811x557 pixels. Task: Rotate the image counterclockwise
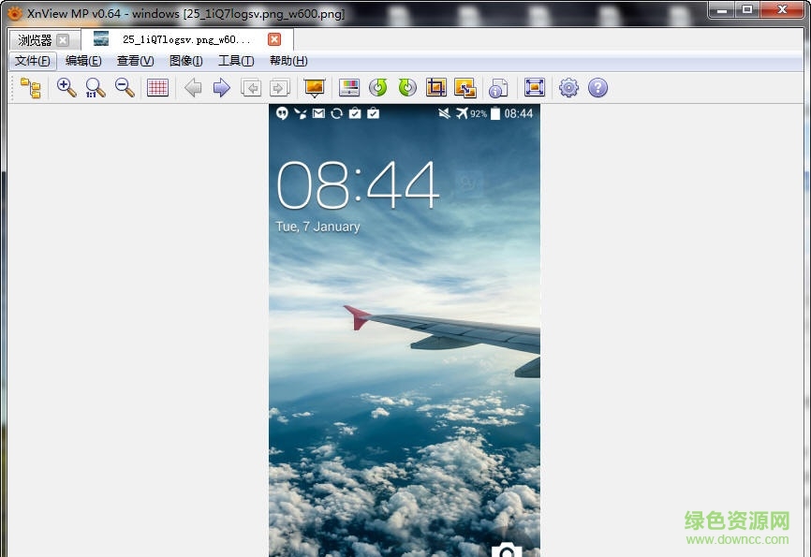coord(377,87)
